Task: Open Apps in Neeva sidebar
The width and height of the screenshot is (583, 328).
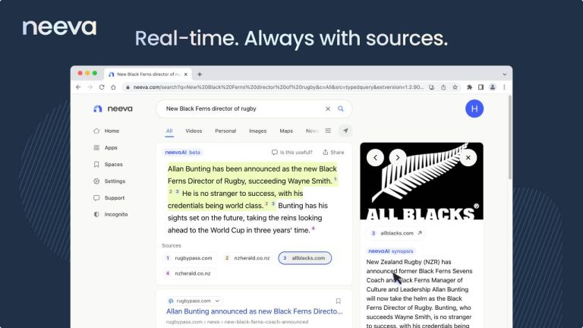Action: tap(106, 147)
